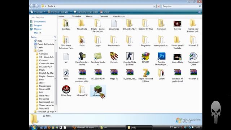Open the Caveira image file
Screen dimensions: 231x130
click(x=177, y=23)
